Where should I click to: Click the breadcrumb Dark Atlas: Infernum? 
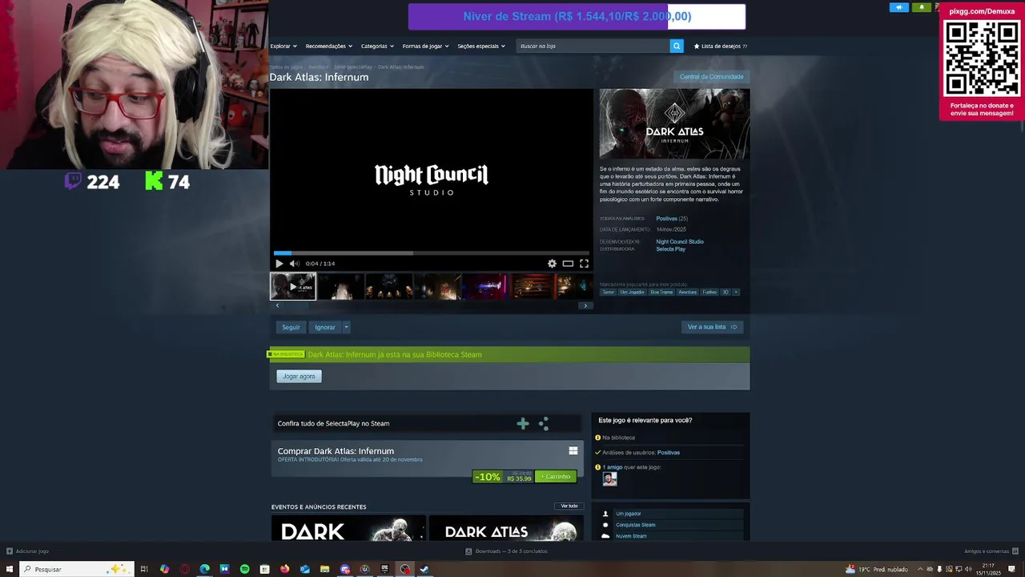[400, 67]
